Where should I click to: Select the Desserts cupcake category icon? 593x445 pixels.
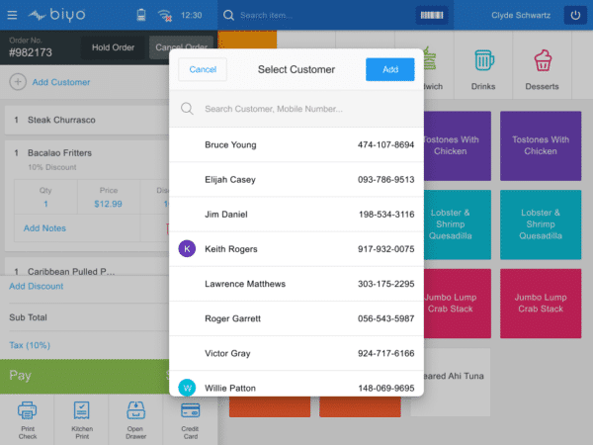click(543, 60)
